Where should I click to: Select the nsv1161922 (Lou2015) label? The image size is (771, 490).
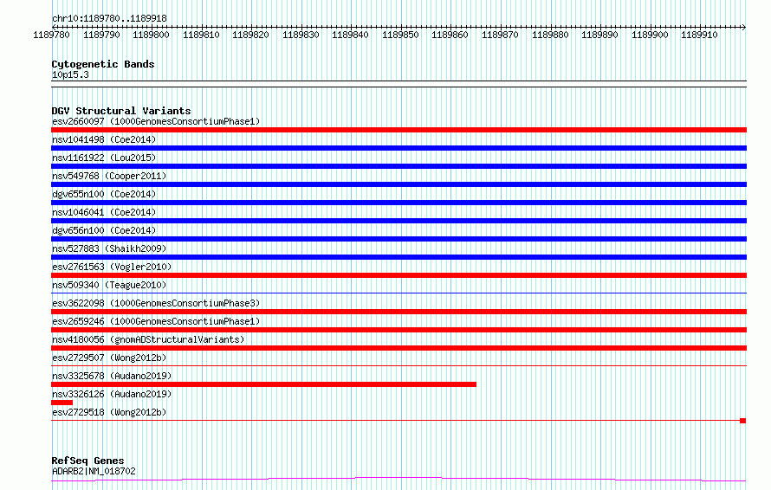104,158
